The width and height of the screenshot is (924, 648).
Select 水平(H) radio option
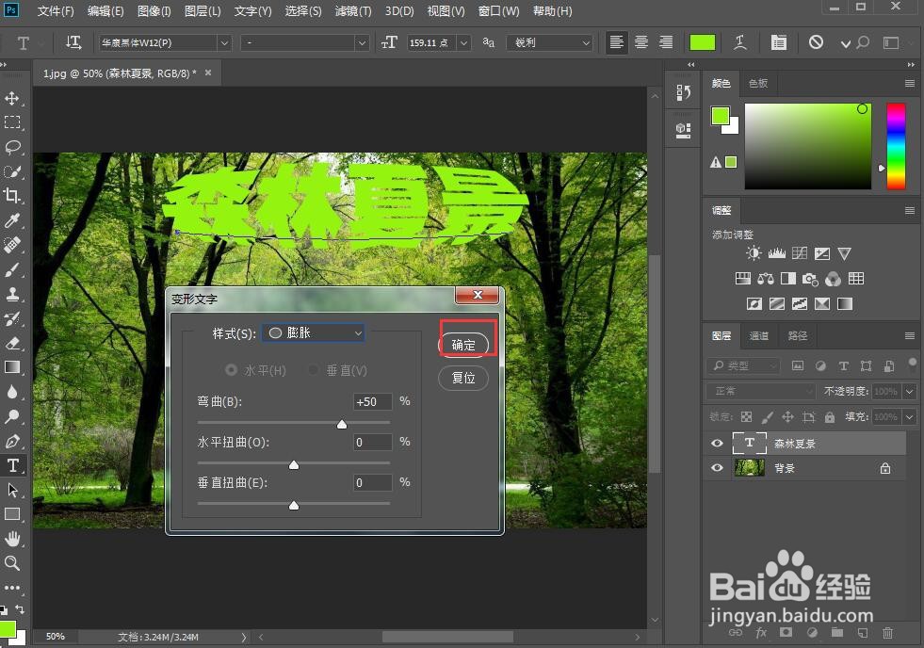231,370
